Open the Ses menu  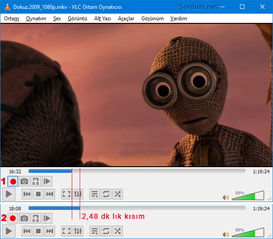[57, 19]
